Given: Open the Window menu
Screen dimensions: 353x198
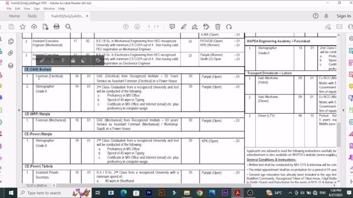Looking at the screenshot, I should click(x=49, y=9).
